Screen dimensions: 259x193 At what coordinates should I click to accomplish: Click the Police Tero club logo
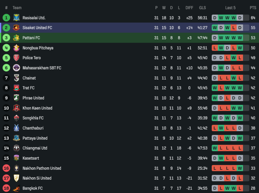(x=16, y=58)
